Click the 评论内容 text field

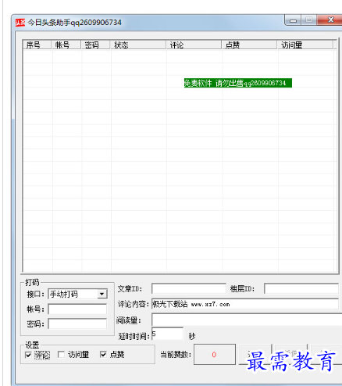click(x=245, y=304)
